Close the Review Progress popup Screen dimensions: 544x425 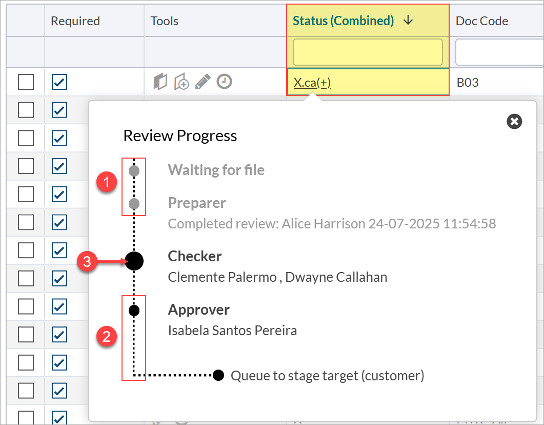[x=514, y=122]
